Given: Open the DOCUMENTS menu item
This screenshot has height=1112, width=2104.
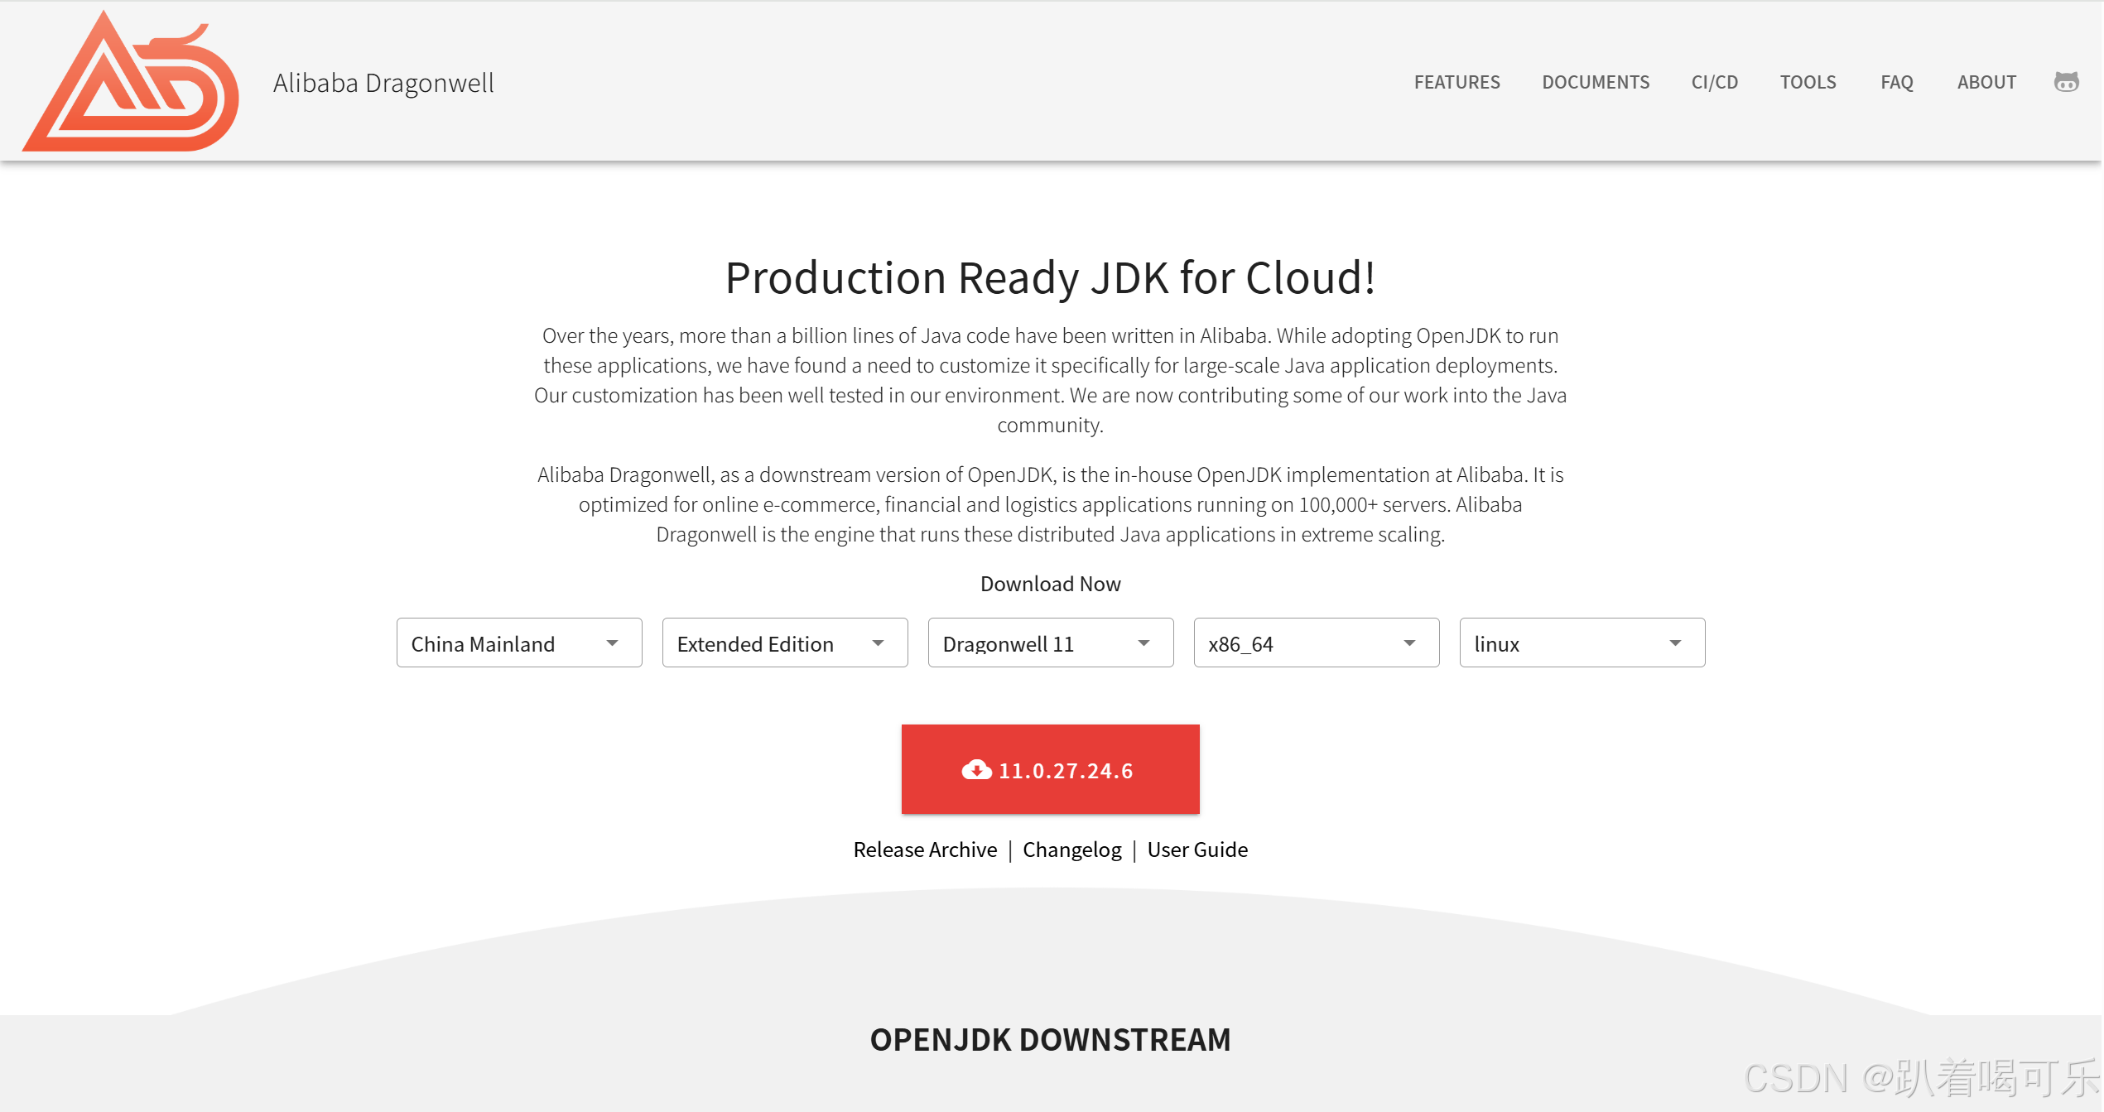Looking at the screenshot, I should tap(1596, 82).
